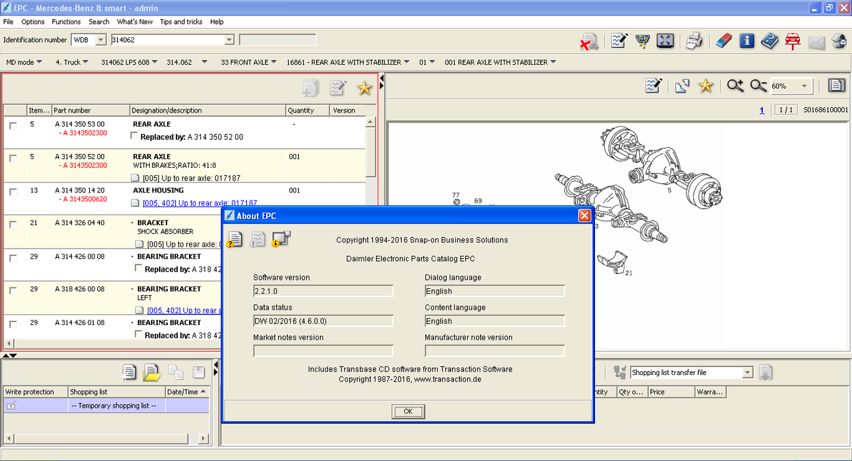This screenshot has height=461, width=852.
Task: Open shopping list folder icon
Action: click(x=152, y=373)
